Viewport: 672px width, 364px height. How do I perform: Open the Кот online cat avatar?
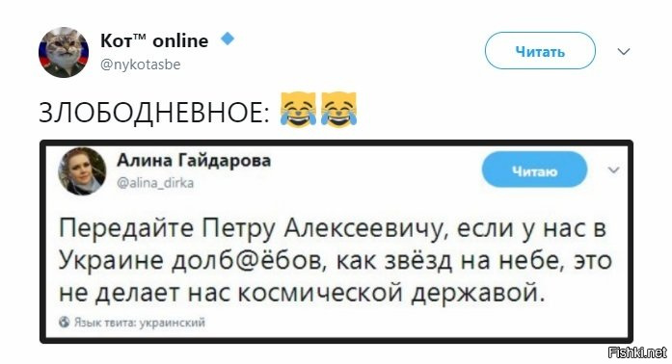(64, 52)
